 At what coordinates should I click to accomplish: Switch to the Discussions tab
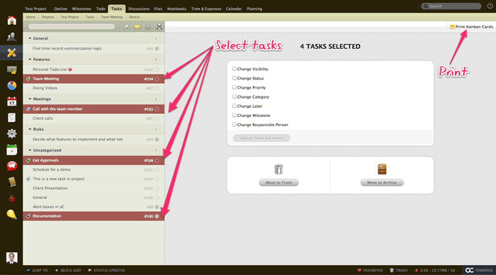tap(139, 9)
